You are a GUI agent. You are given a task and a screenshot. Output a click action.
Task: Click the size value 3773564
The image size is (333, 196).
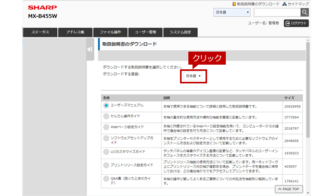291,117
